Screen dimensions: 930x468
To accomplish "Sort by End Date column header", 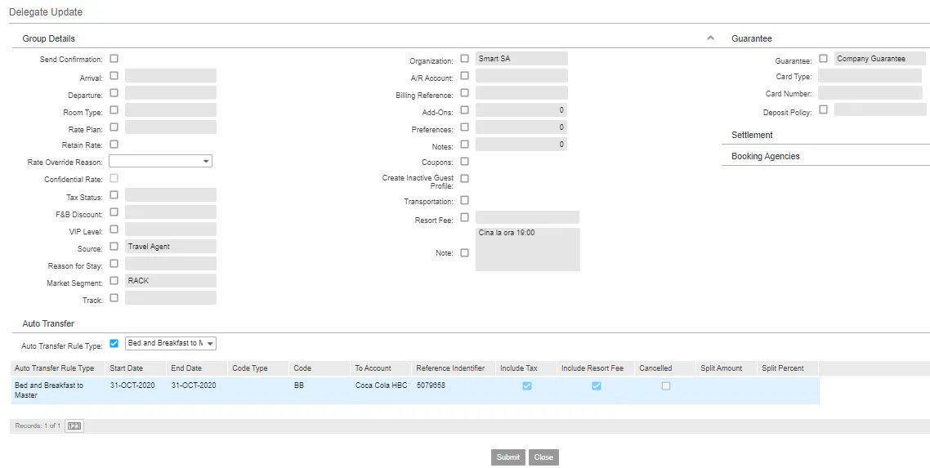I will [x=197, y=368].
